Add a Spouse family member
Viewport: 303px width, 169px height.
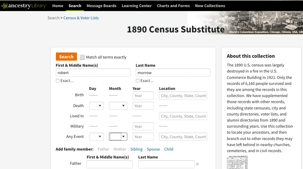click(x=153, y=149)
